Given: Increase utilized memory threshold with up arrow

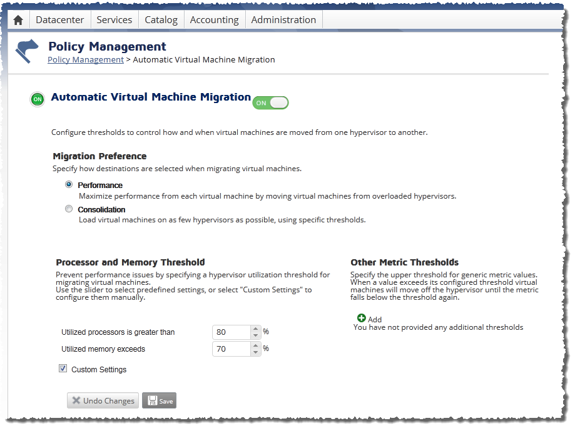Looking at the screenshot, I should tap(256, 345).
